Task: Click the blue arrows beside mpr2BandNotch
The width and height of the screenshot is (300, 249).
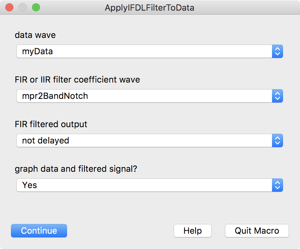Action: click(277, 96)
